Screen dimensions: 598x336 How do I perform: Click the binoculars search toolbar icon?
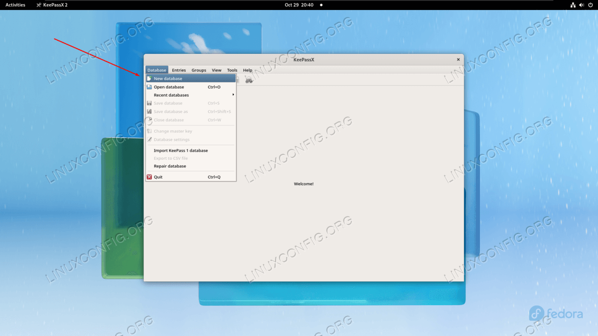point(249,80)
